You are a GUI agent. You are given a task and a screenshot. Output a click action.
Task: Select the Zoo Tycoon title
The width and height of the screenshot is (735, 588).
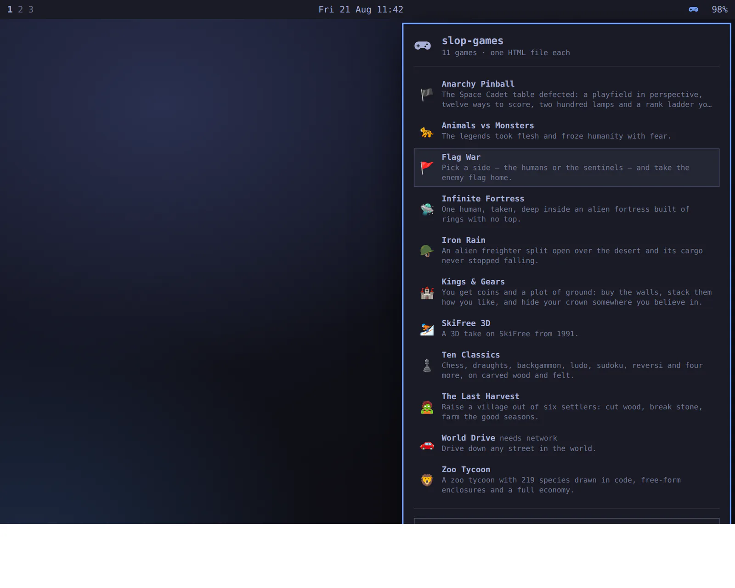(466, 469)
